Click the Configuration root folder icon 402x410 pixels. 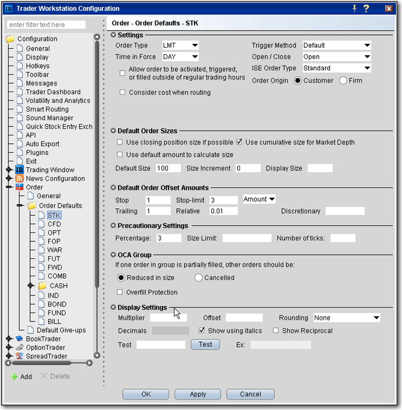point(10,39)
